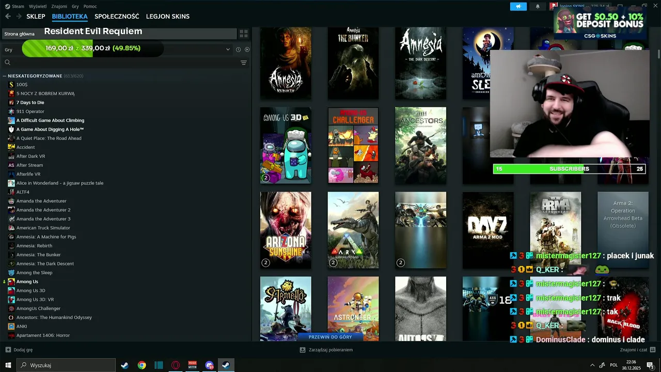Show hidden system tray icons

[x=592, y=365]
